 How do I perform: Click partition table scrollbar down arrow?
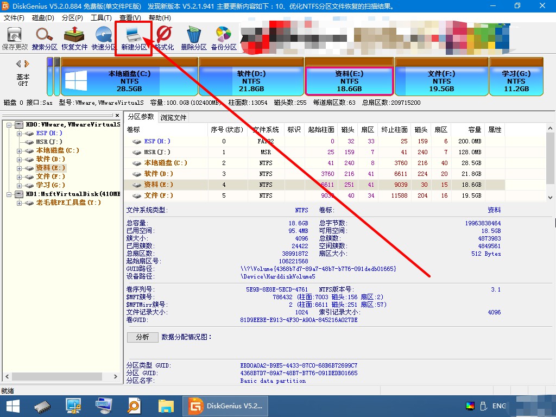pyautogui.click(x=551, y=198)
